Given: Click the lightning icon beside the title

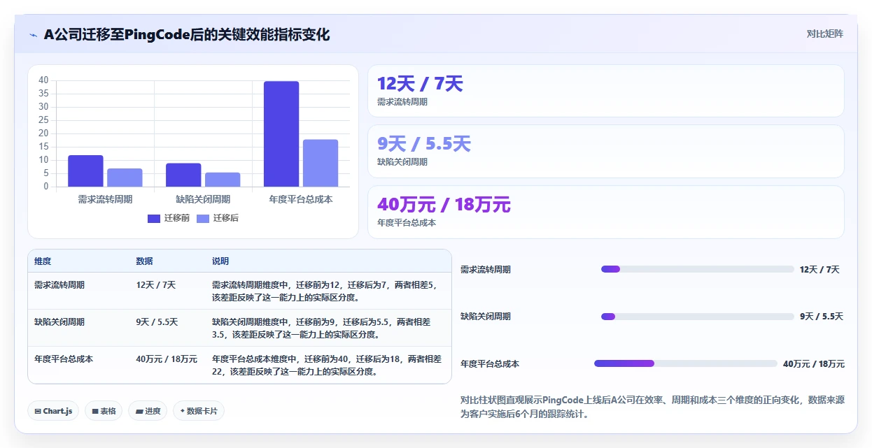Looking at the screenshot, I should (x=33, y=35).
